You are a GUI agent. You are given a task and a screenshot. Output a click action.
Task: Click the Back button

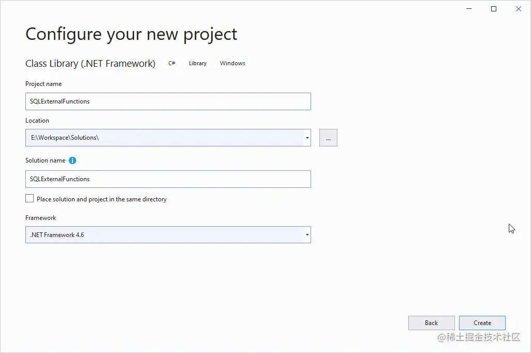click(x=431, y=322)
